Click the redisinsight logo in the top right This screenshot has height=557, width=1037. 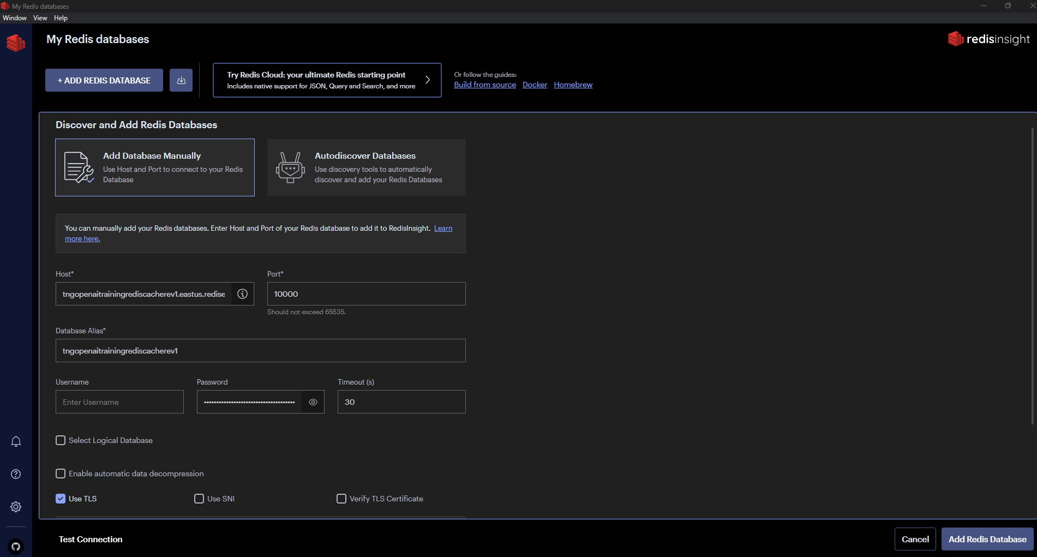(988, 39)
